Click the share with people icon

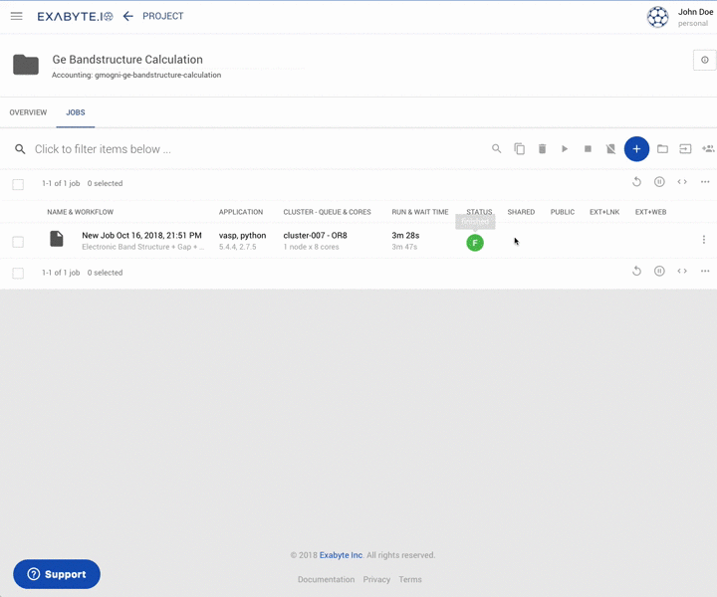tap(708, 149)
